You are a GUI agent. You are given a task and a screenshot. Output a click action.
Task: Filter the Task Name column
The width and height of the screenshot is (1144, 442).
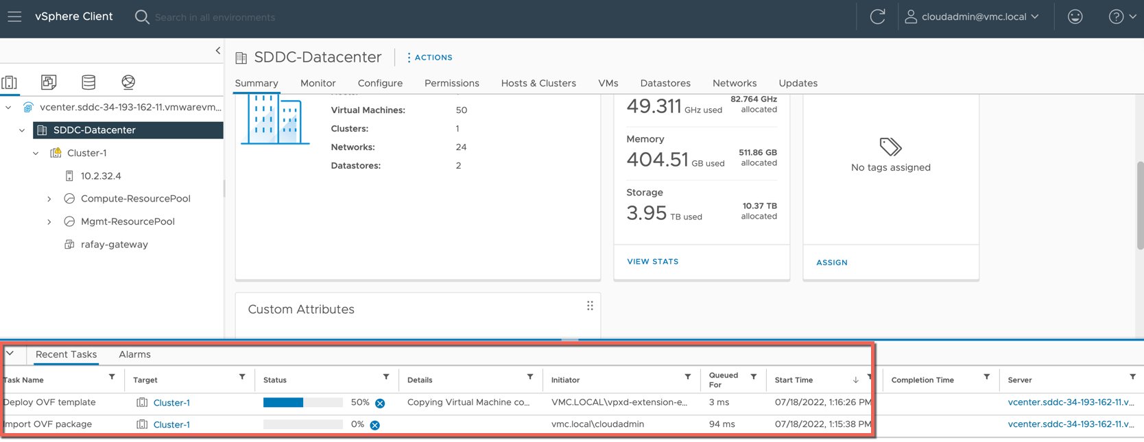(x=112, y=378)
